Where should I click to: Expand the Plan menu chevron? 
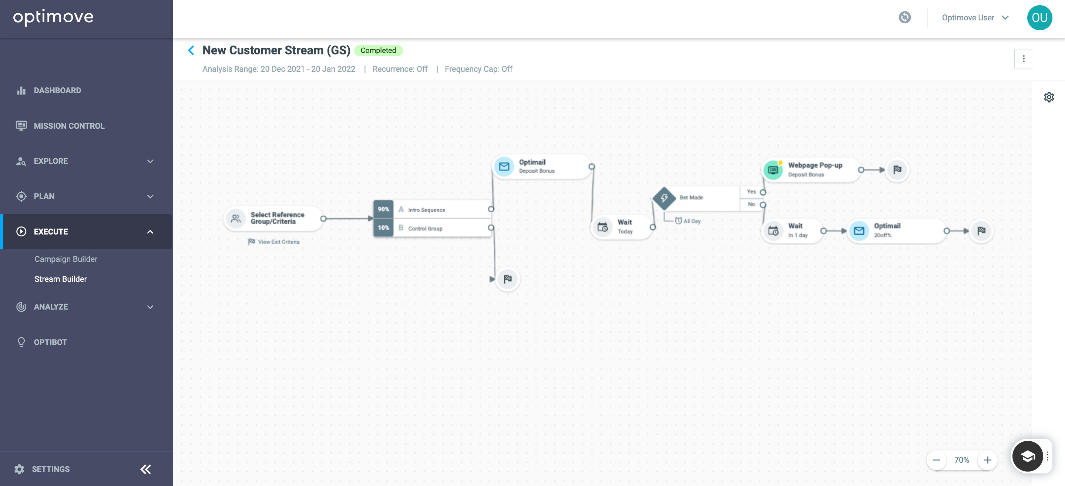[x=150, y=196]
